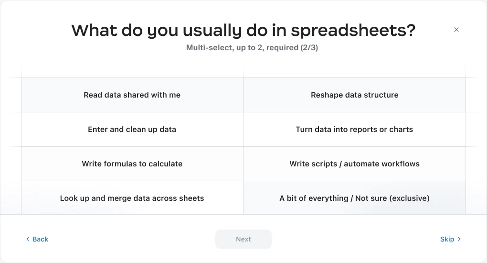
Task: Click the 'What do you usually do' heading
Action: pos(243,30)
